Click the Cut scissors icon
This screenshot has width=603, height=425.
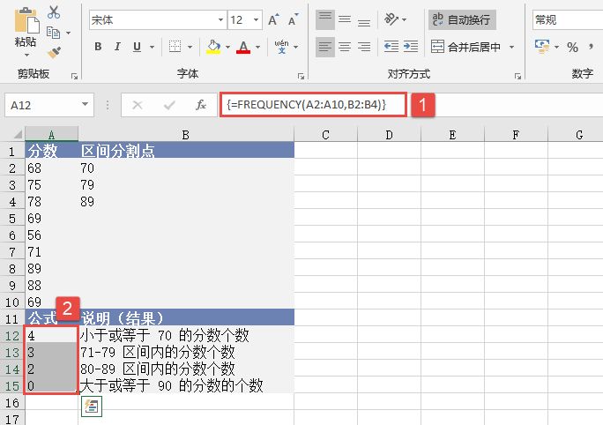tap(55, 12)
